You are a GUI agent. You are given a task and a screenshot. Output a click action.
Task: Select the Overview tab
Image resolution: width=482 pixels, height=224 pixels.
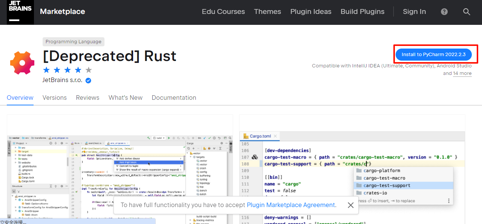point(20,98)
